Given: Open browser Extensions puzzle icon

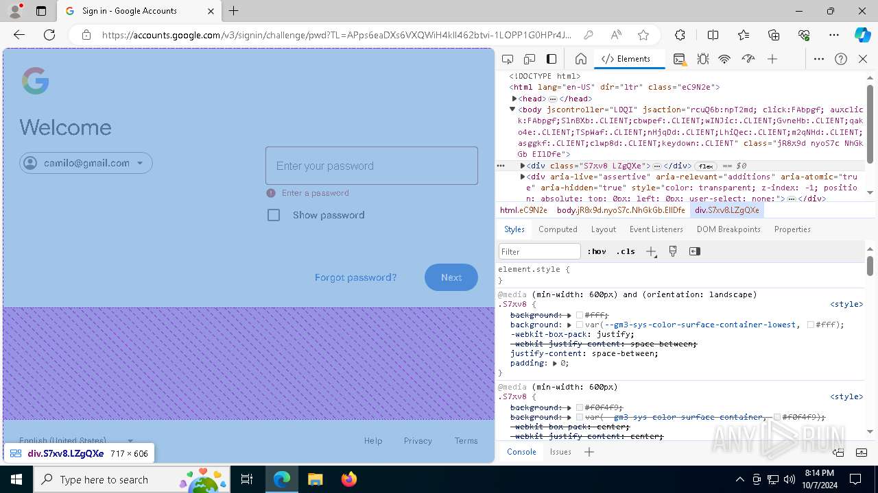Looking at the screenshot, I should (x=680, y=35).
